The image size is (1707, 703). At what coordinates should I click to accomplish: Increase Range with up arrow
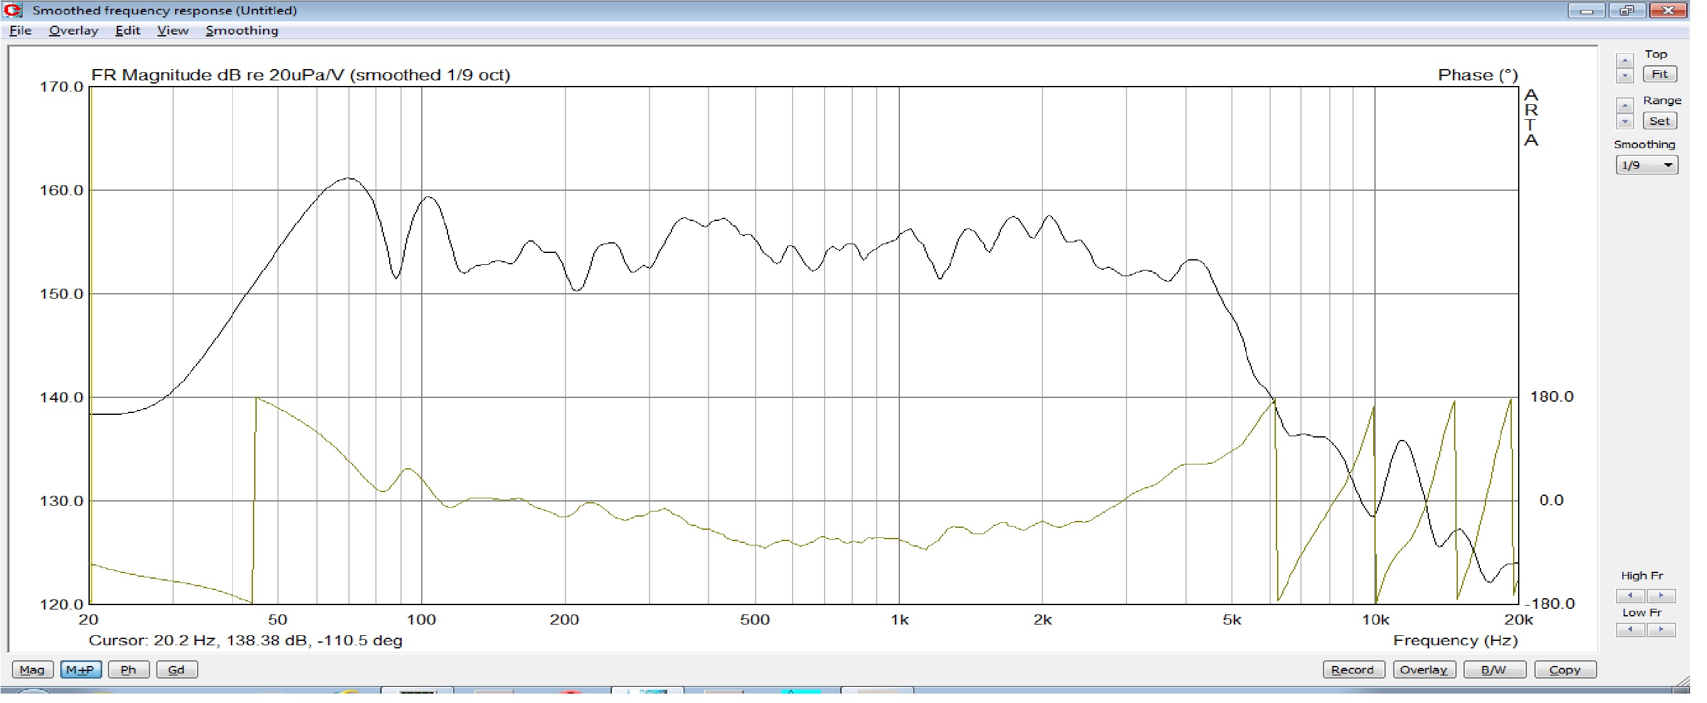[1624, 106]
